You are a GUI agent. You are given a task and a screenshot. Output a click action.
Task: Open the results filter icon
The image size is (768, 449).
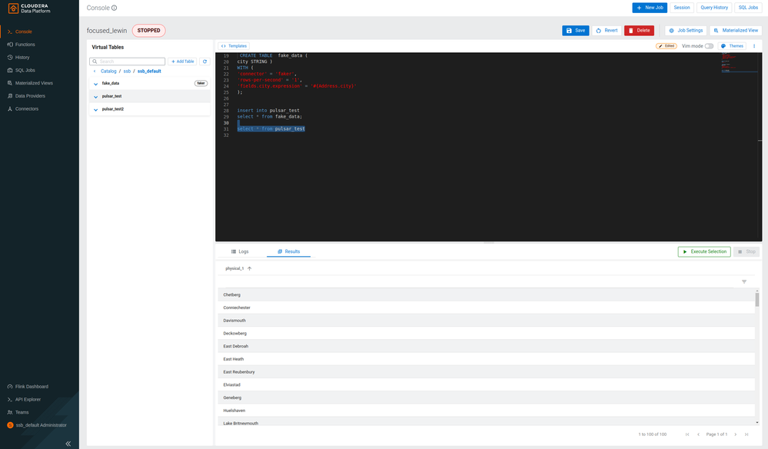[x=744, y=281]
